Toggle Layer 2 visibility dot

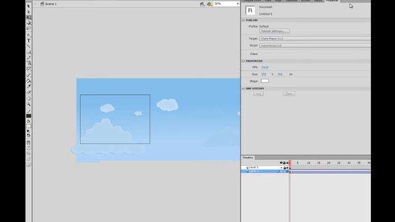281,168
